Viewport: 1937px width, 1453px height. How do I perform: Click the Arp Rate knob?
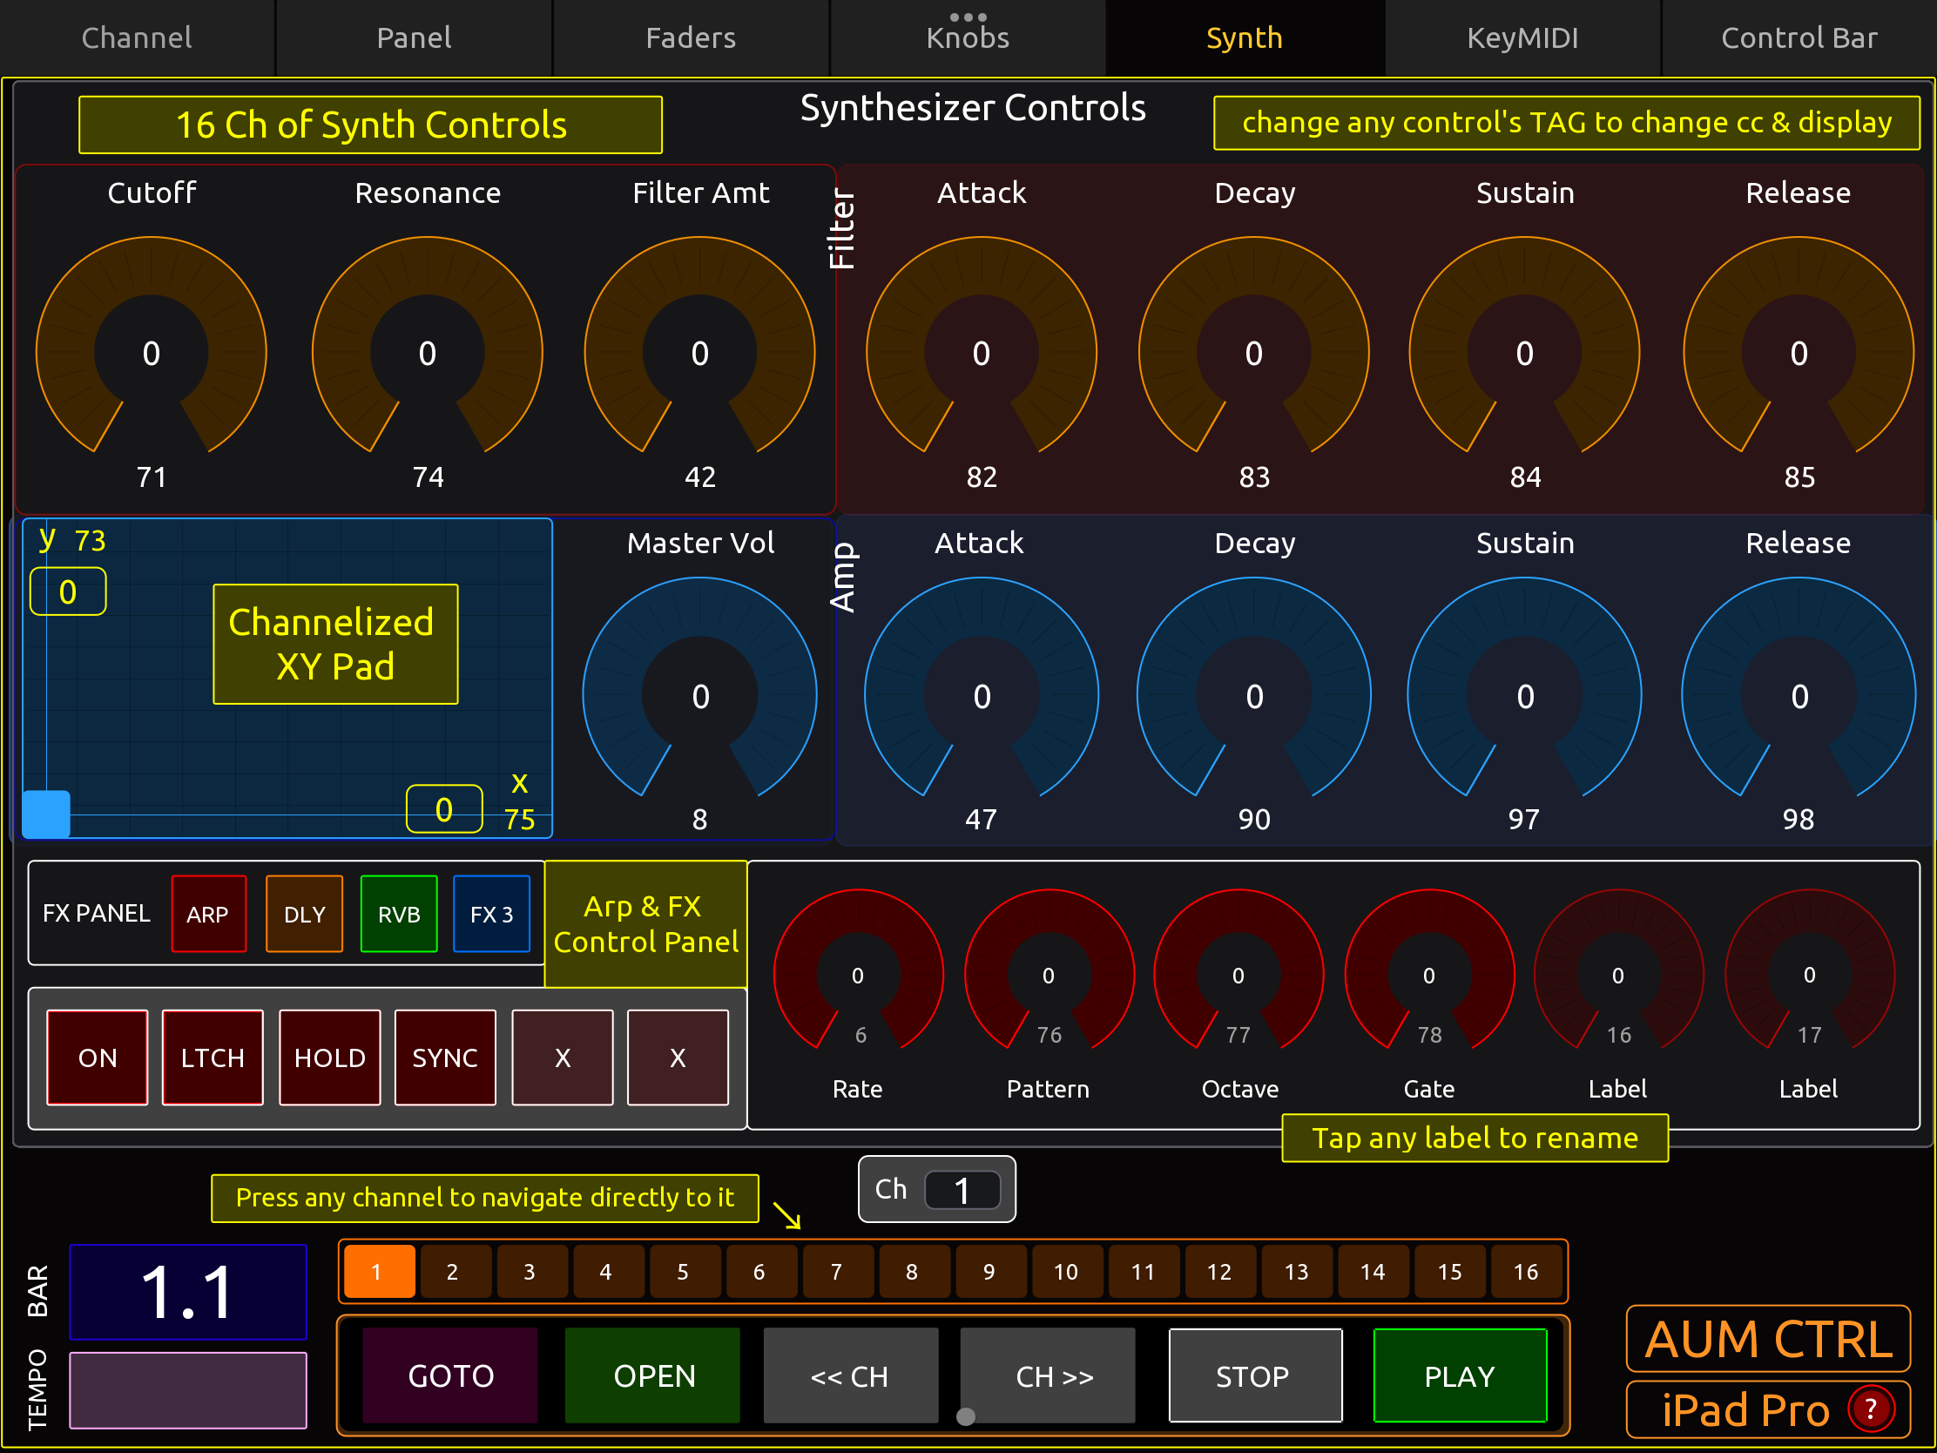[x=858, y=974]
